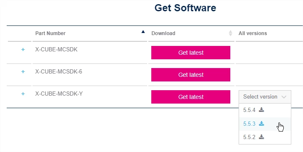
Task: Expand the X-CUBE-MCSDK-Y row with the plus icon
Action: click(23, 94)
